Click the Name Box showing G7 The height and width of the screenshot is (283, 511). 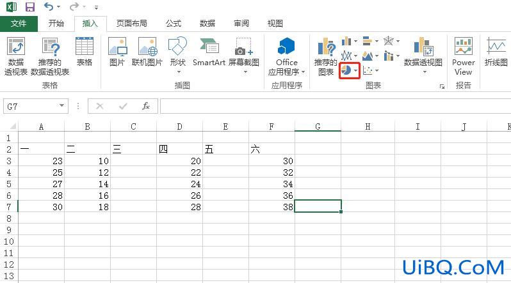(x=30, y=107)
